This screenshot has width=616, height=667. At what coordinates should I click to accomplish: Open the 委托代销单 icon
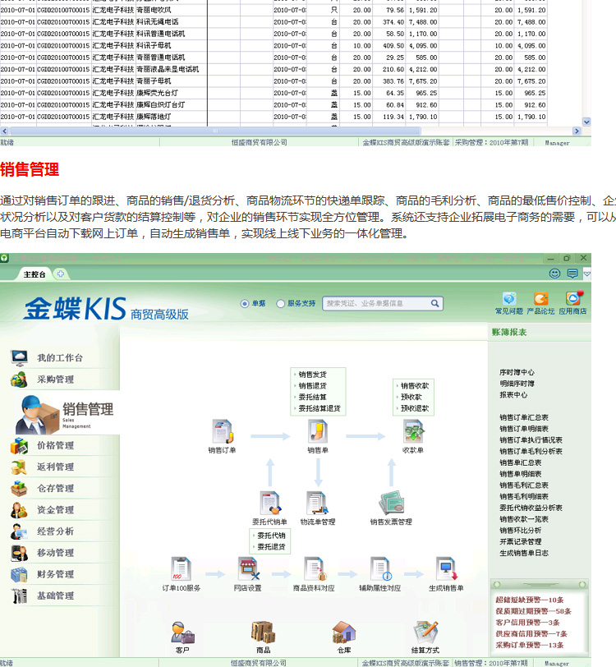(269, 504)
